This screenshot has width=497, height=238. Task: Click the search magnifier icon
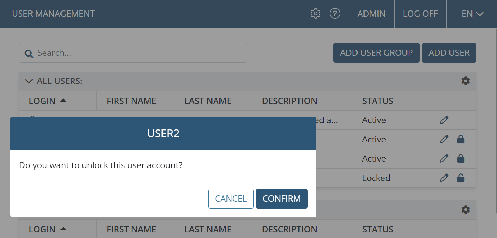pos(29,53)
